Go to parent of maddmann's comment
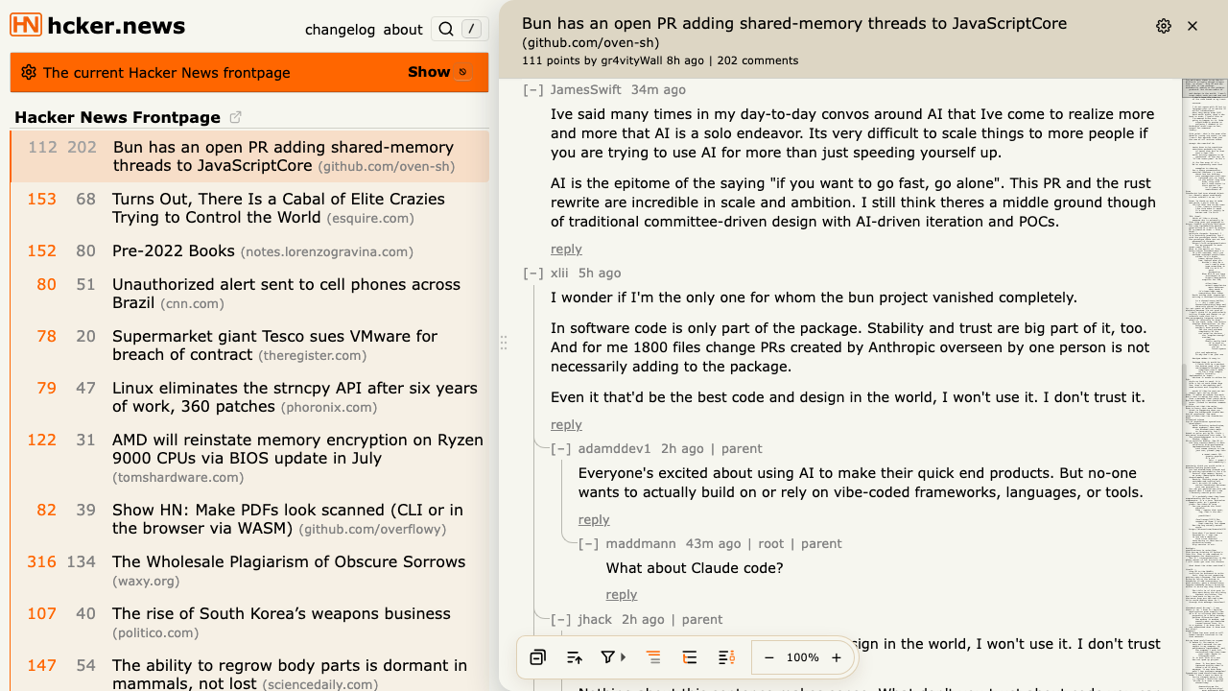This screenshot has width=1228, height=691. pos(821,544)
